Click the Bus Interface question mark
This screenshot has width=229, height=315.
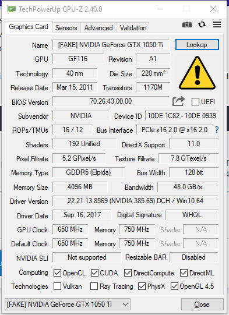click(x=217, y=130)
